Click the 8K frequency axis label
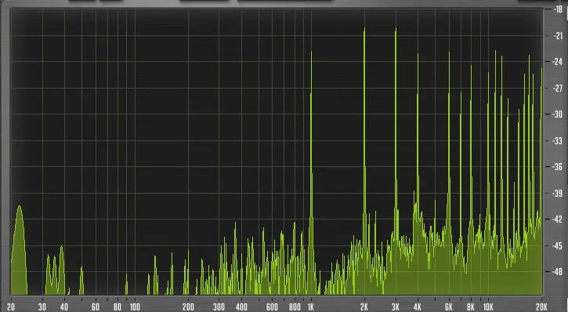Viewport: 568px width, 312px height. (471, 307)
